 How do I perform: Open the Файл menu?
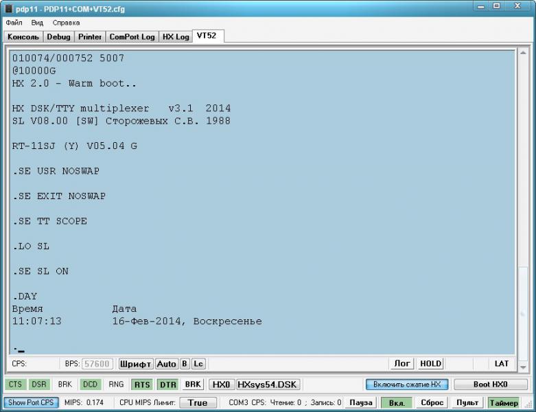point(14,23)
